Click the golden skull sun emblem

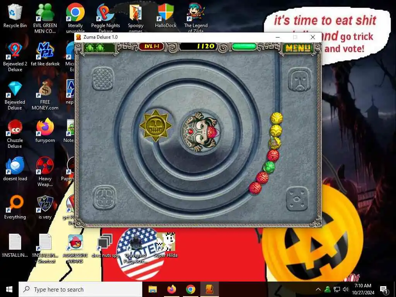[x=155, y=125]
